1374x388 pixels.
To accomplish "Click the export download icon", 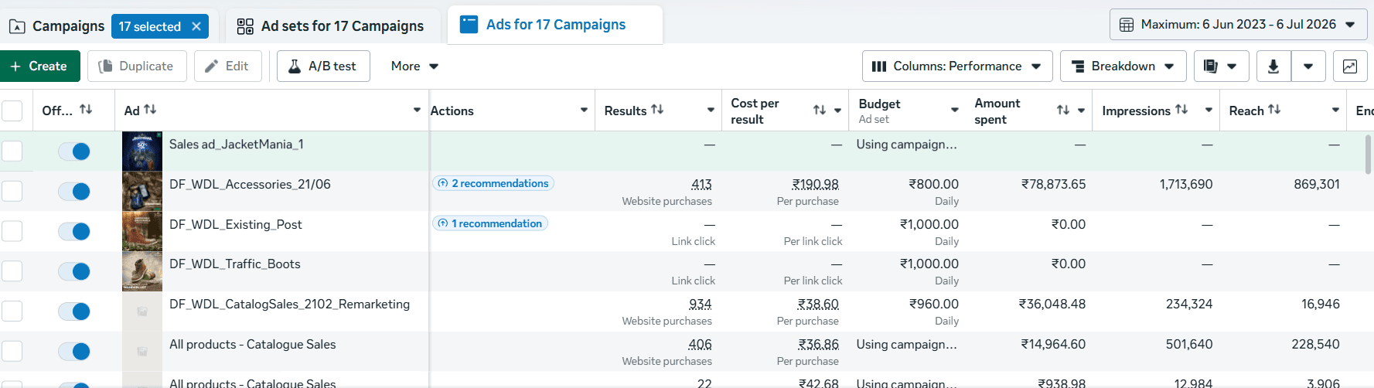I will 1273,66.
